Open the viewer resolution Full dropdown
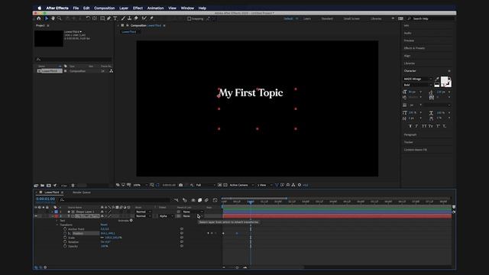 click(x=206, y=185)
